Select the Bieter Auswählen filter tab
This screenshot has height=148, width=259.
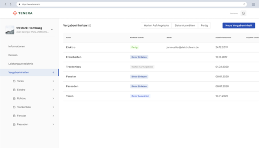point(185,26)
